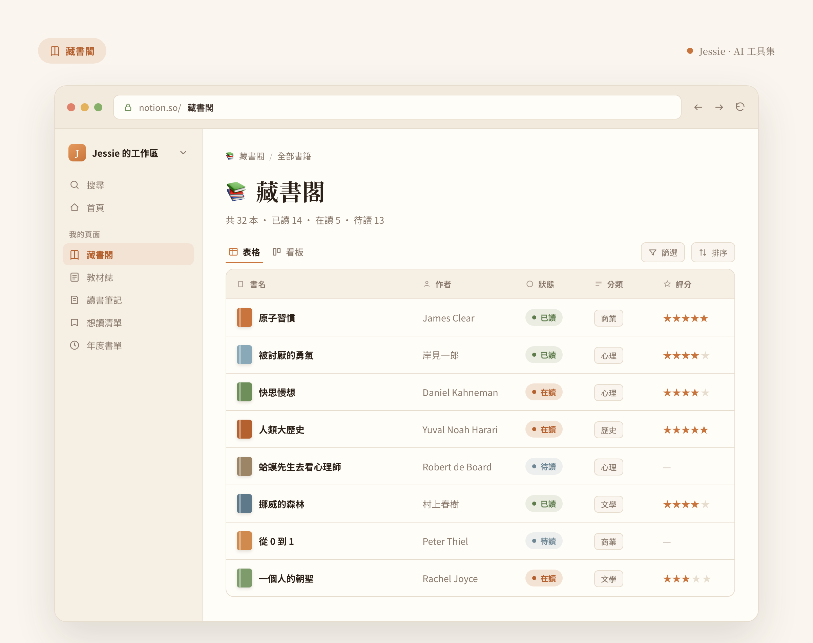Click 商業 category tag of 原子習慣

click(608, 318)
